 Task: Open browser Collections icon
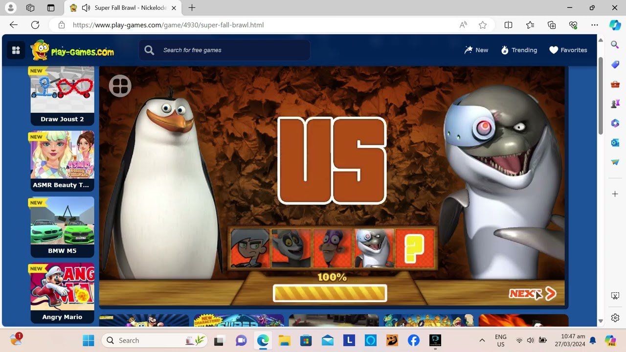point(552,25)
